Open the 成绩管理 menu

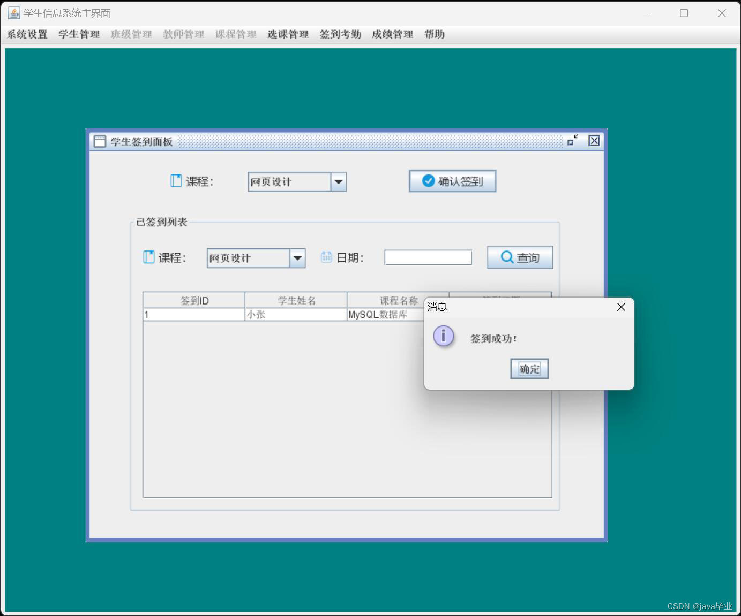pyautogui.click(x=392, y=34)
